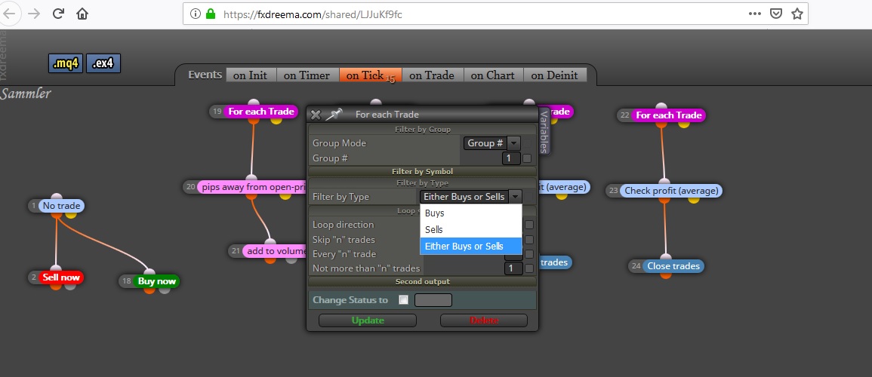Click the green padlock icon
Image resolution: width=872 pixels, height=377 pixels.
pyautogui.click(x=210, y=14)
